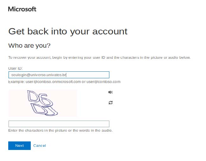Click the "Get back into your account" heading
Screen dimensions: 206x161
pos(68,31)
